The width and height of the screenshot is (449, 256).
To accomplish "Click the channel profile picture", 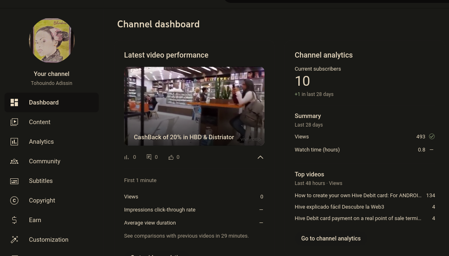I will coord(52,40).
